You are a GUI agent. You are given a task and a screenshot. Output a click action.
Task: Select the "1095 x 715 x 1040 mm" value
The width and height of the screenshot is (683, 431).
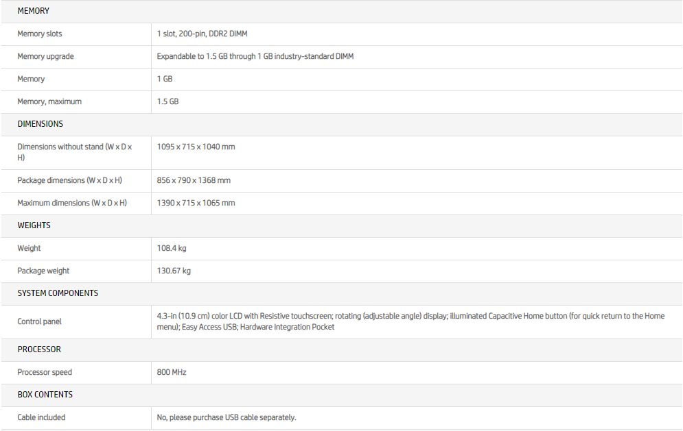click(196, 147)
